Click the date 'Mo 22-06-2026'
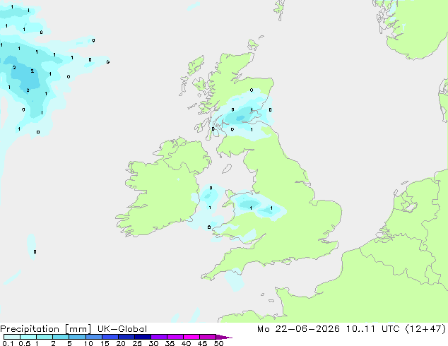This screenshot has width=448, height=346. click(x=298, y=329)
